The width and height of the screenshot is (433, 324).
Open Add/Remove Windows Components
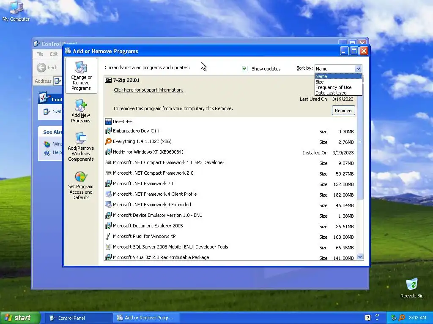[81, 146]
